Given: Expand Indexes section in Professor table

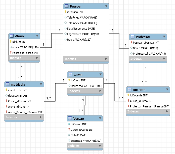Looking at the screenshot, I should pyautogui.click(x=164, y=59).
